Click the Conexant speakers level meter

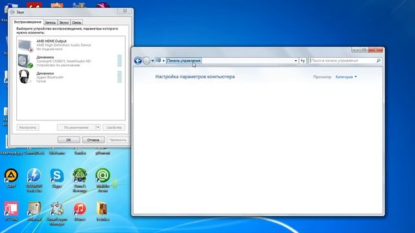(119, 61)
